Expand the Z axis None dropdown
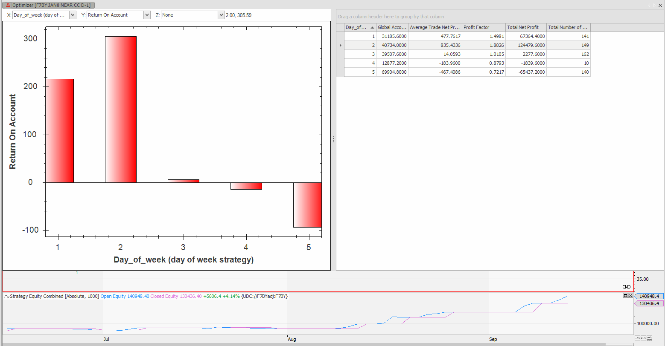The image size is (665, 346). point(221,15)
